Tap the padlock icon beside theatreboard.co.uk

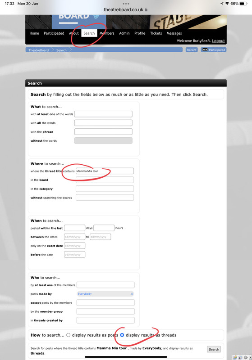point(146,9)
